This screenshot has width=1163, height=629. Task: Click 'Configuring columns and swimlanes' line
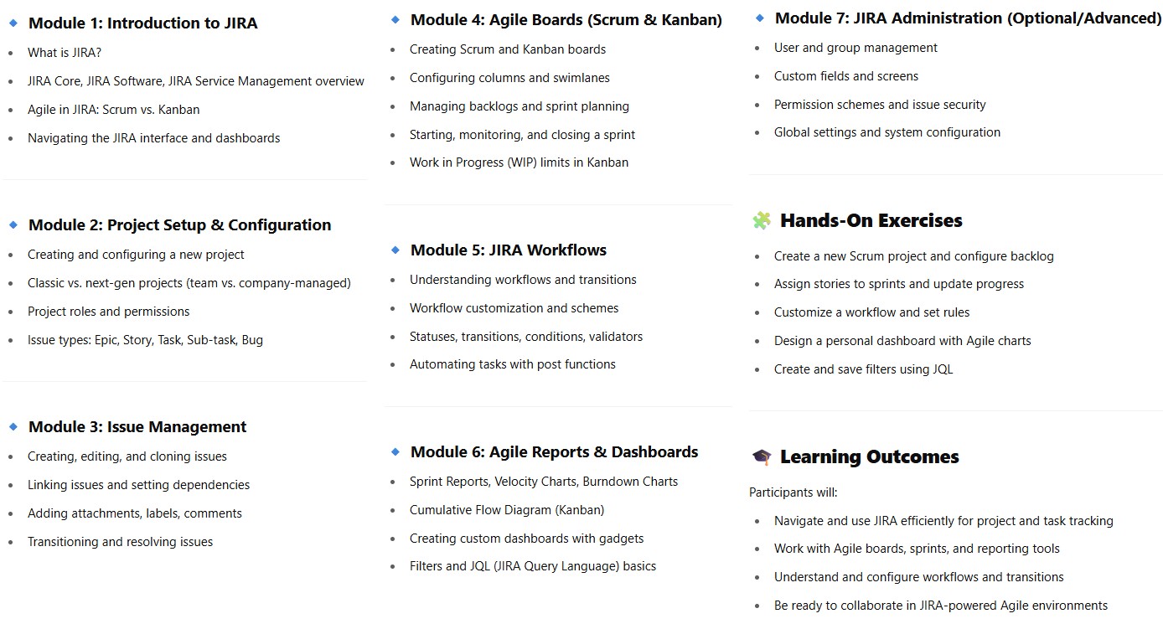pos(509,78)
